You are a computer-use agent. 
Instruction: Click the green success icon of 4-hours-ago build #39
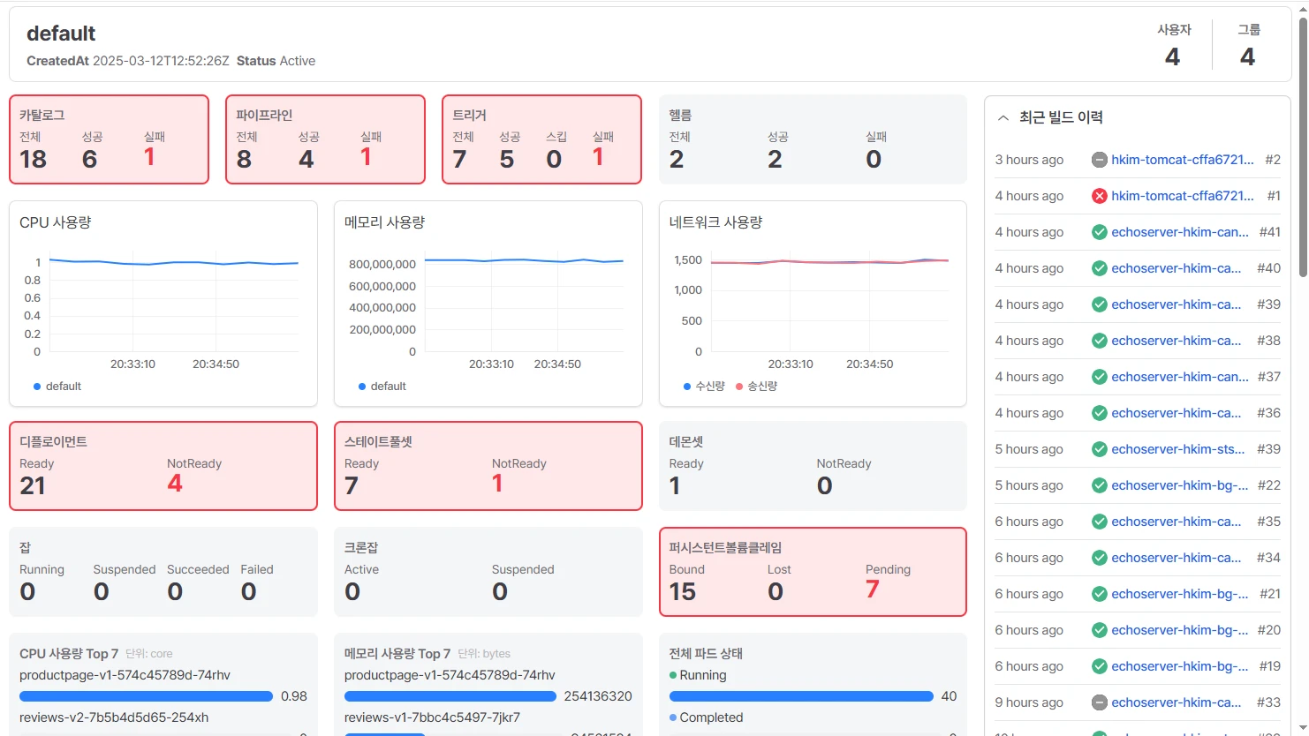point(1100,304)
